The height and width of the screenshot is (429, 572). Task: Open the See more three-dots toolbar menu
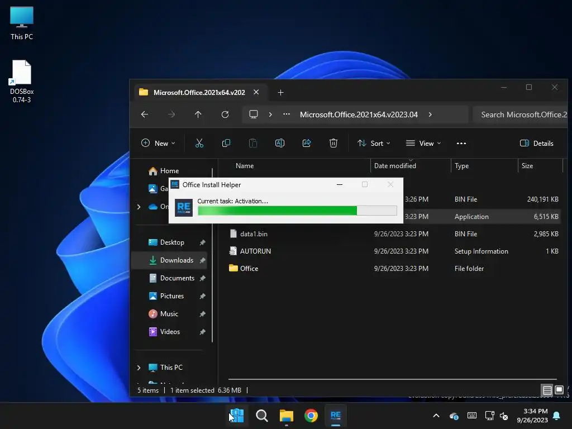pos(461,144)
